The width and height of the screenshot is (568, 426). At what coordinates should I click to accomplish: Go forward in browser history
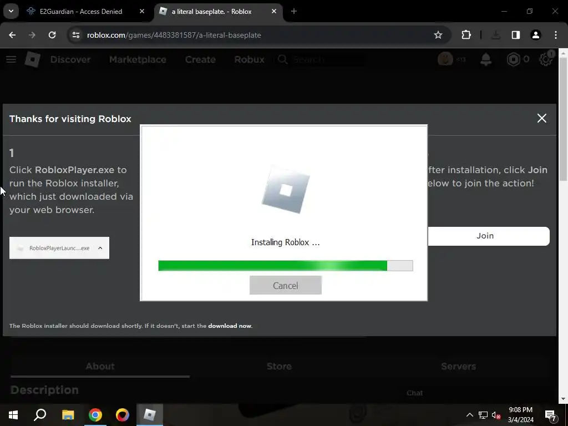pos(32,35)
